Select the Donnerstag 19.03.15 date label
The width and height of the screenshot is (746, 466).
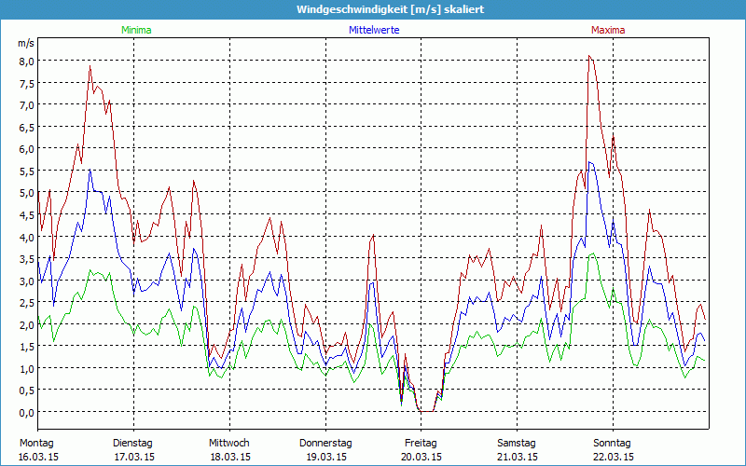coord(325,449)
